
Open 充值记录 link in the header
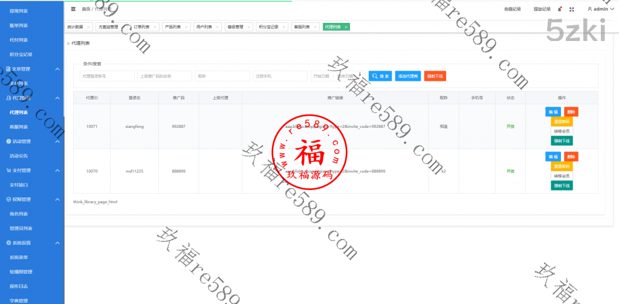(512, 9)
